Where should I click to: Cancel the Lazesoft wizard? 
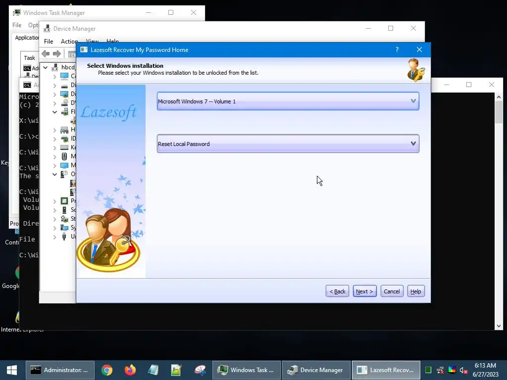point(392,291)
